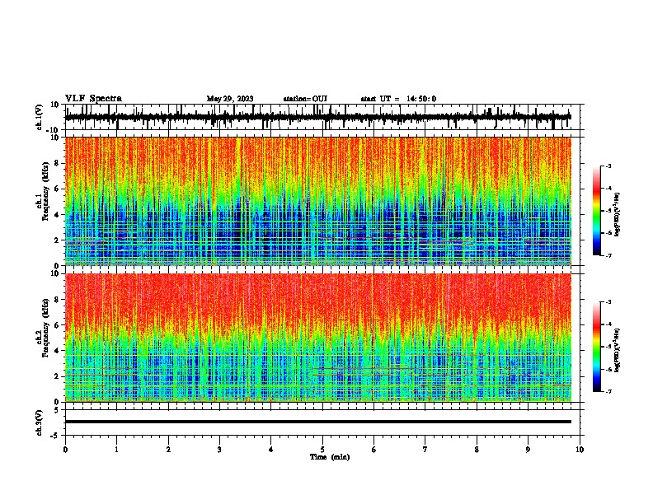Click the ch.1 color bar 'log(PSD)' label

(617, 215)
